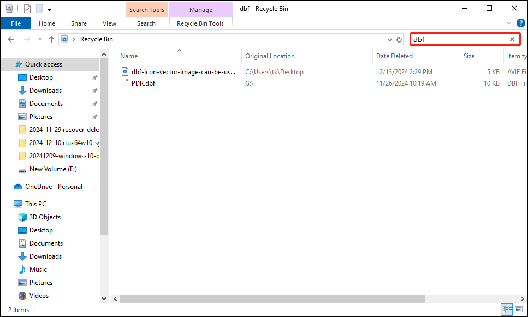Open the recent locations dropdown arrow
528x317 pixels.
coord(40,39)
